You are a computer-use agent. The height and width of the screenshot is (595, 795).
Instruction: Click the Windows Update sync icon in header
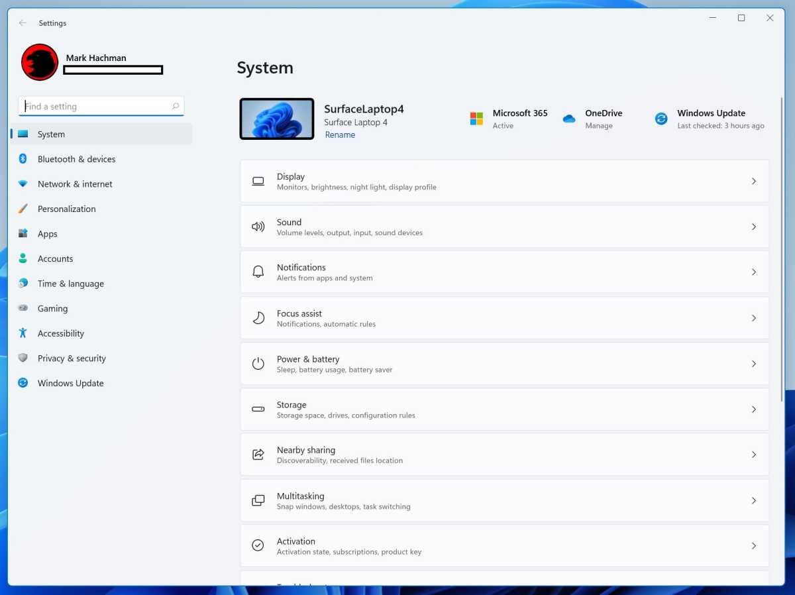click(661, 119)
